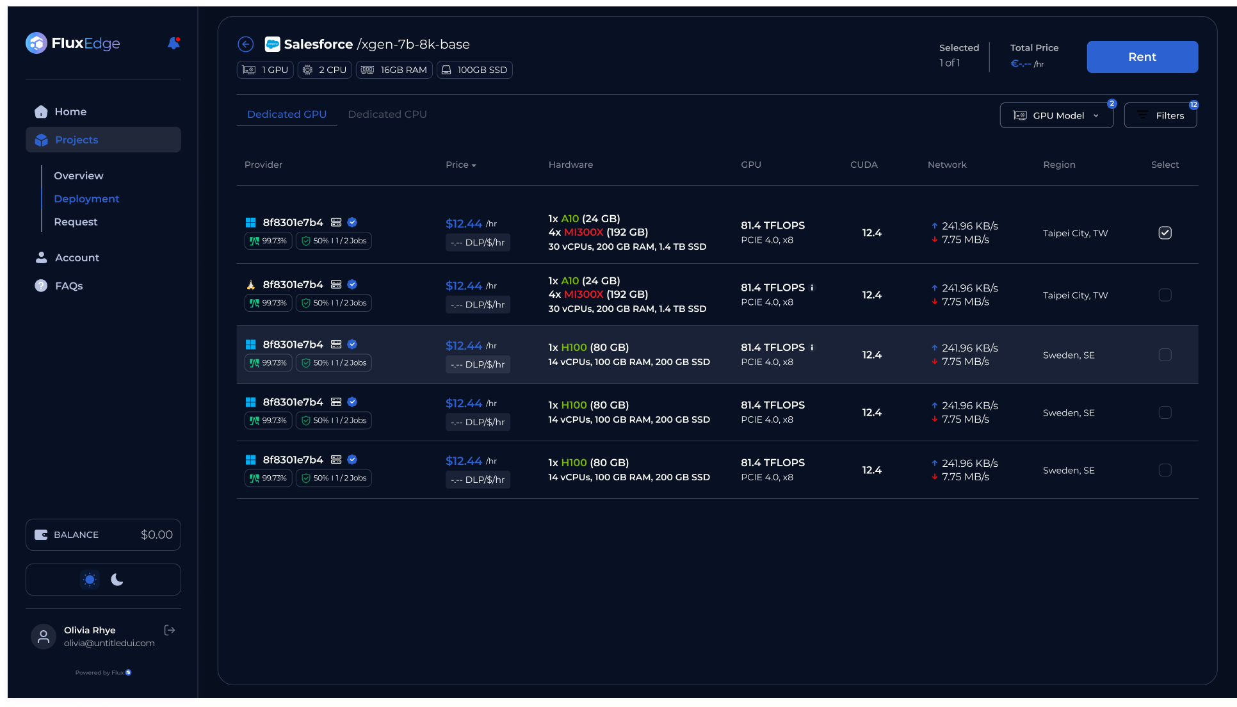Click the logout icon next to Olivia Rhye
The image size is (1237, 707).
coord(170,630)
